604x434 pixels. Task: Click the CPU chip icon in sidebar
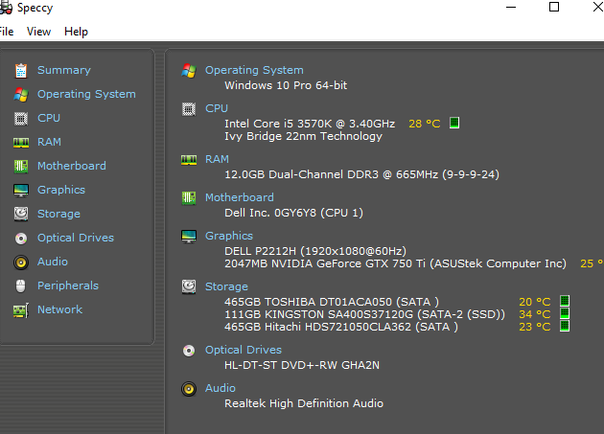tap(21, 118)
